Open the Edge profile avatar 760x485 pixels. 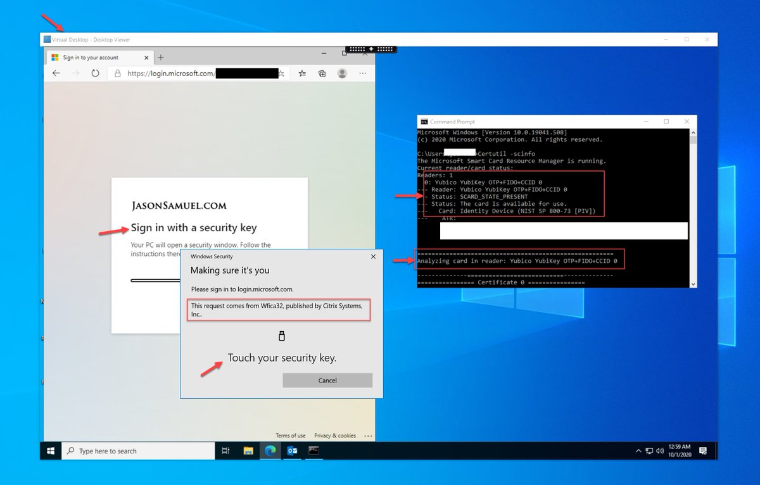[342, 73]
